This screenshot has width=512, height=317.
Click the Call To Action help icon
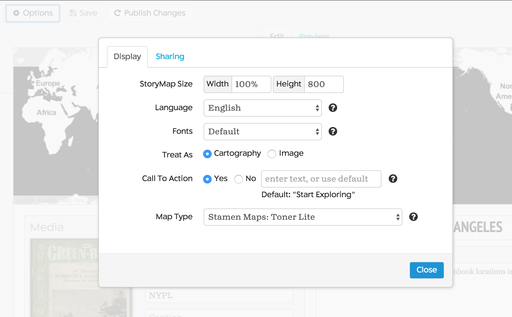(393, 179)
